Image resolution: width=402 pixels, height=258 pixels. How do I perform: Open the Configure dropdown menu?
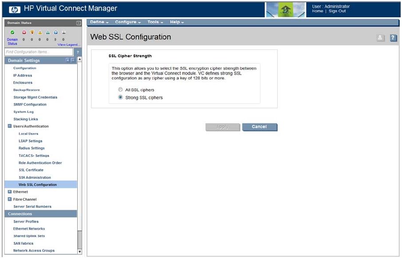[x=128, y=22]
